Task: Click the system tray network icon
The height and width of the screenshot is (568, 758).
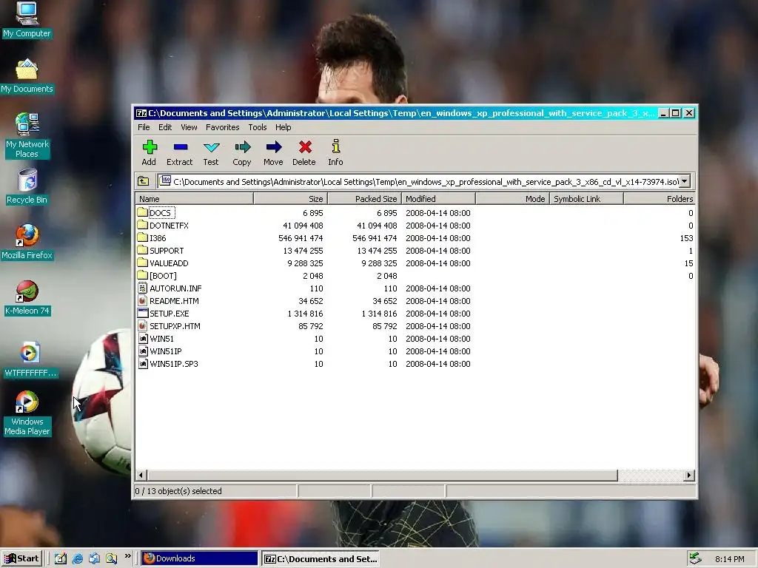Action: (695, 558)
